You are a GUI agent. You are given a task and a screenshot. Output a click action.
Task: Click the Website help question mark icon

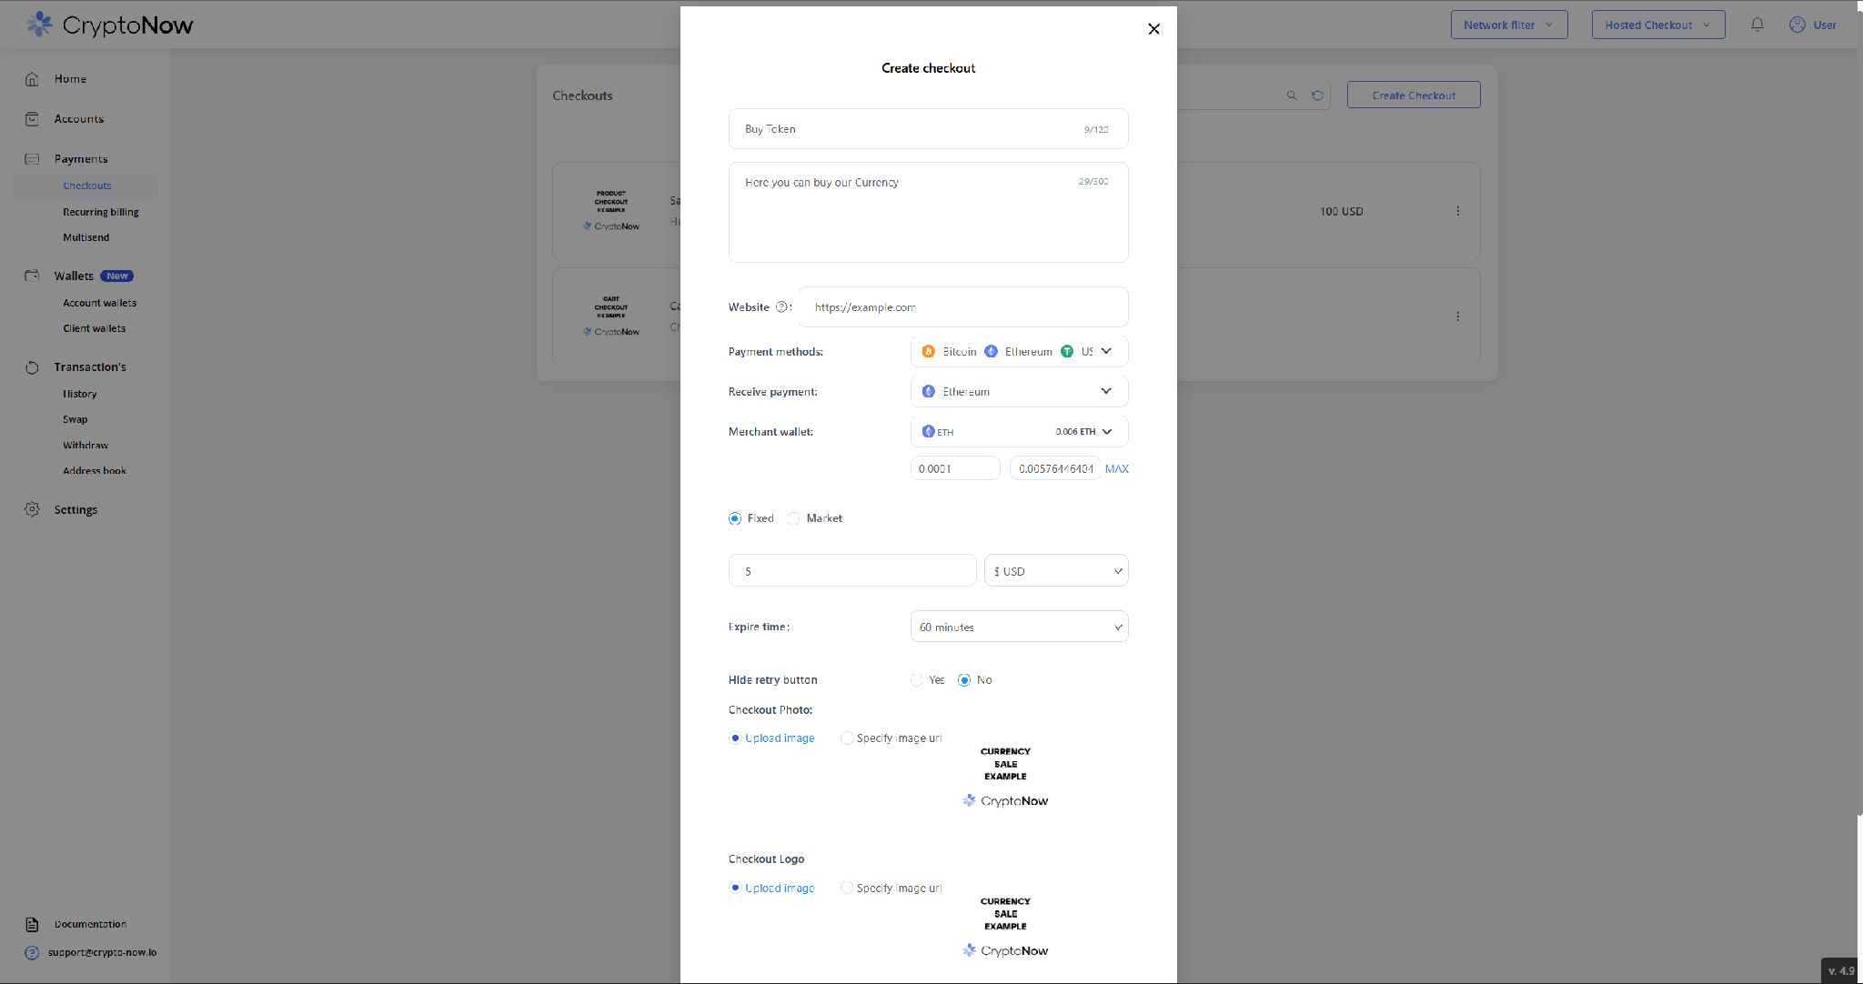click(x=780, y=307)
